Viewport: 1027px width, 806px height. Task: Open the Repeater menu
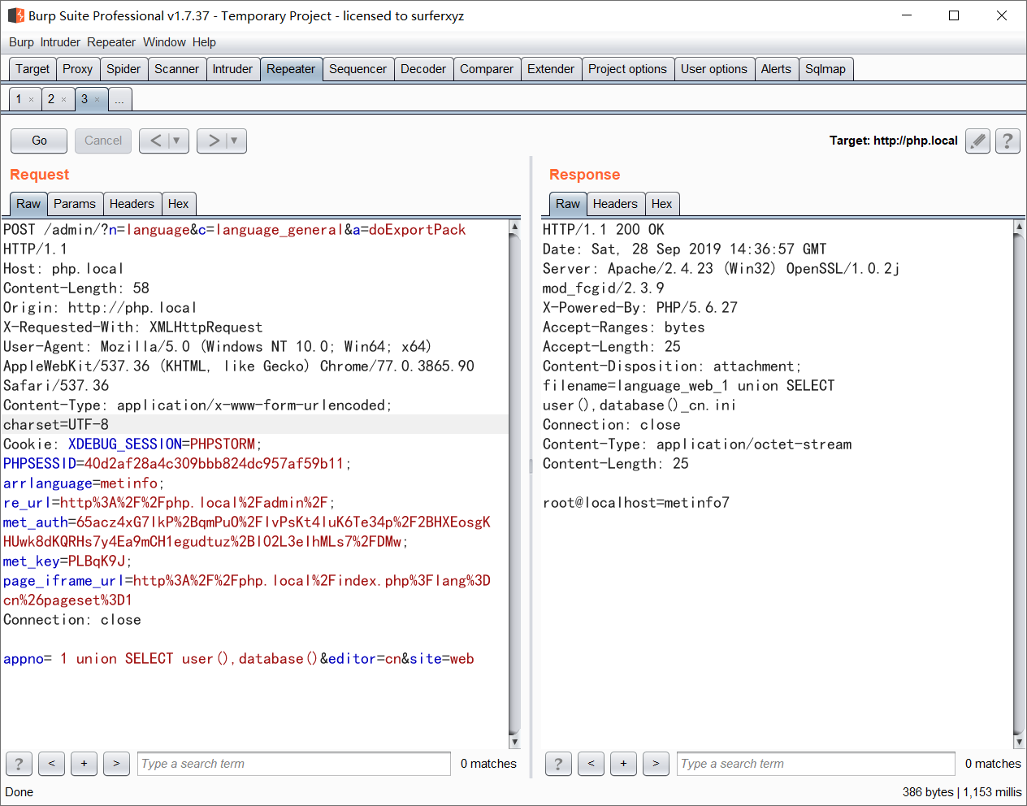click(111, 42)
